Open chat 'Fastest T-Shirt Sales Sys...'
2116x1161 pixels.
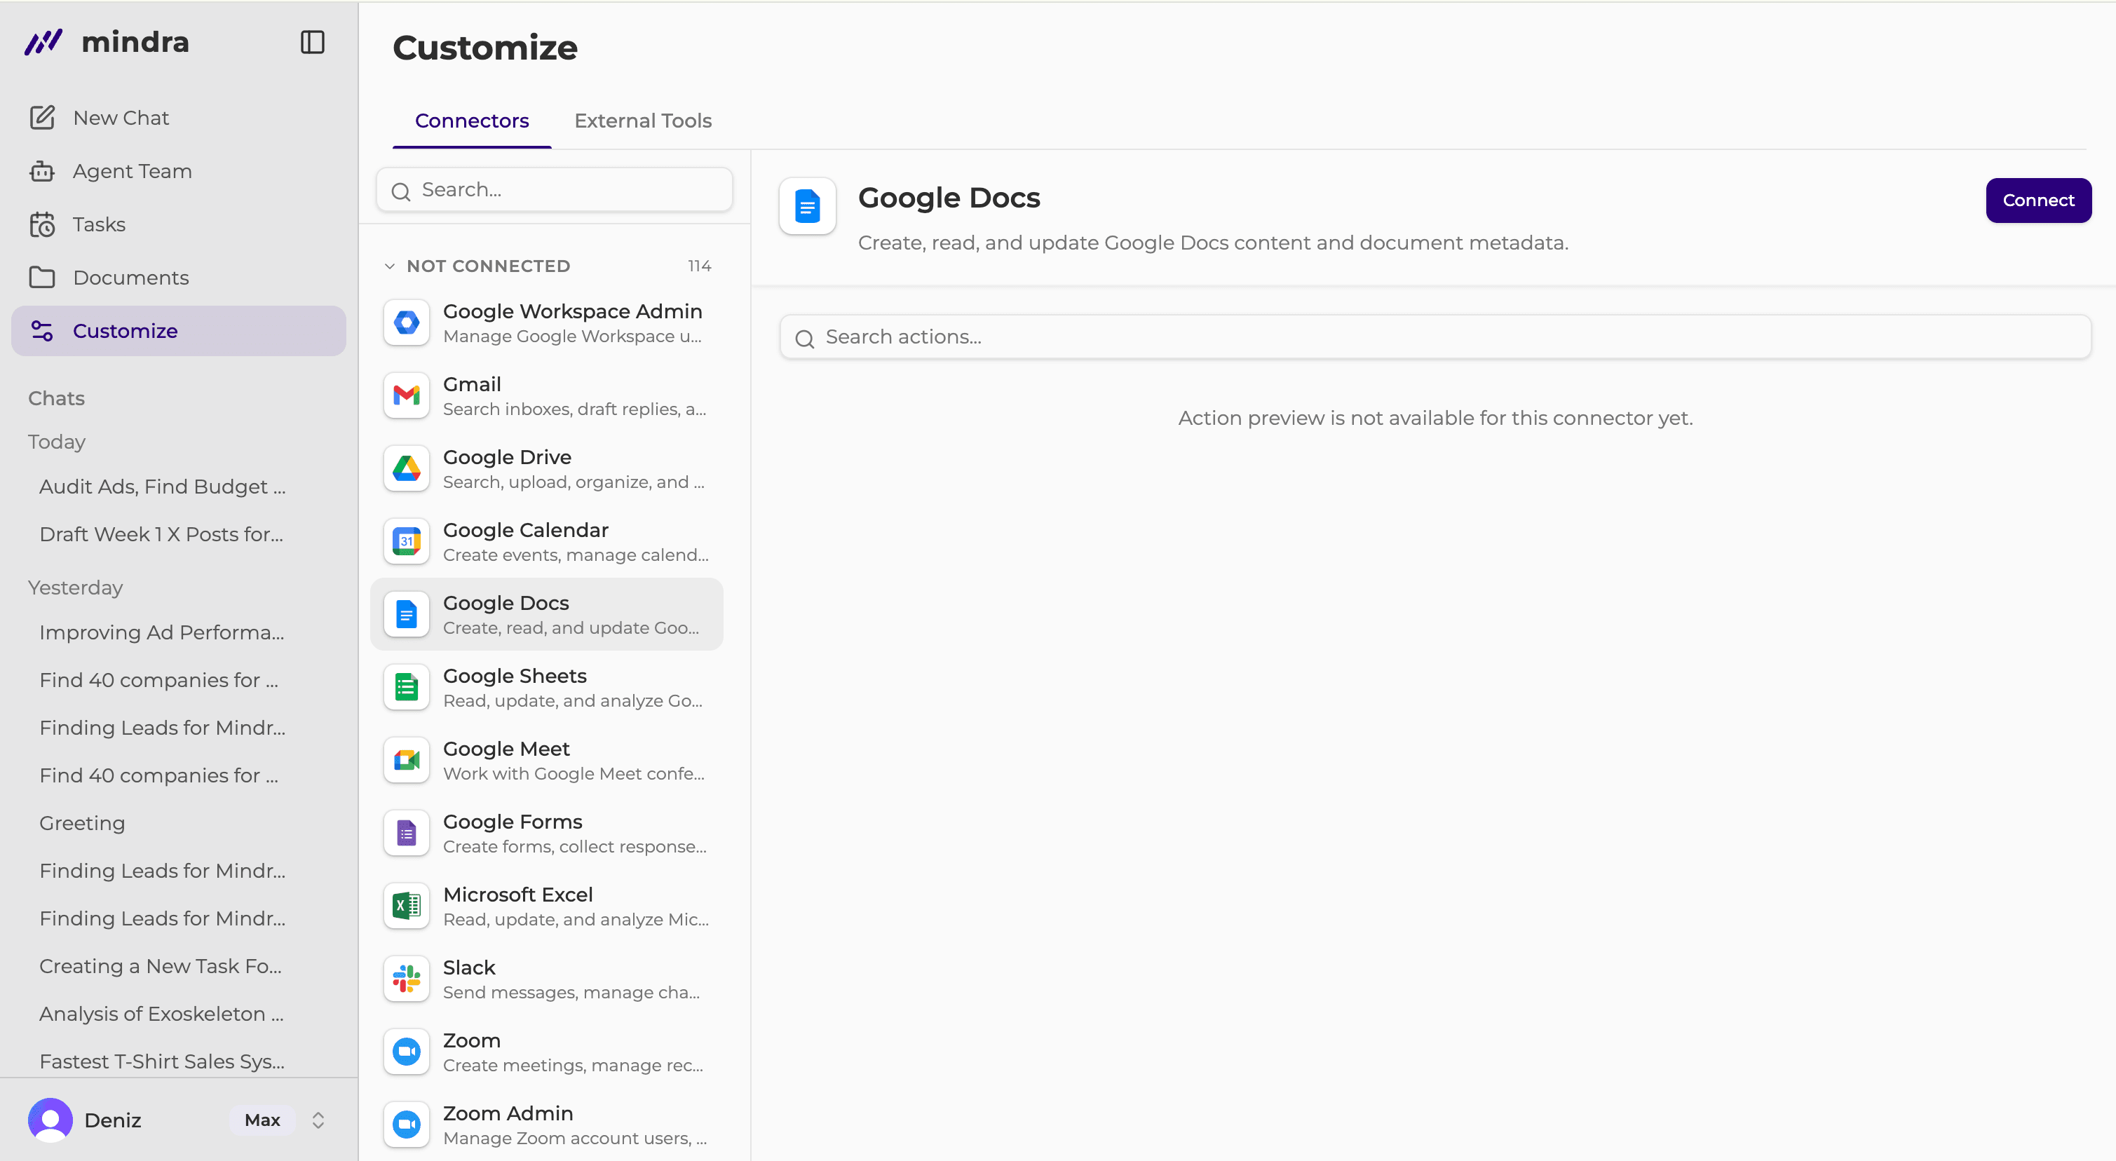click(162, 1061)
